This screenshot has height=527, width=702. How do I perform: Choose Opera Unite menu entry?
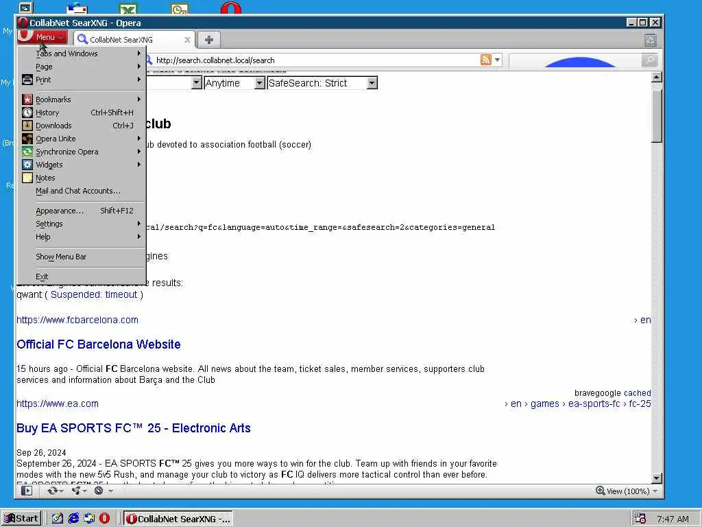[82, 138]
